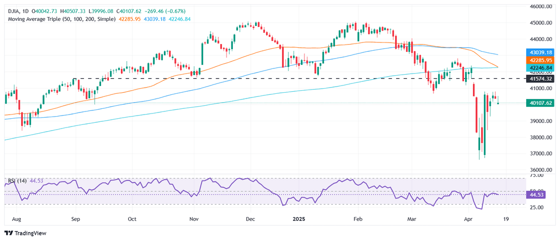Click the orange 42285.95 price axis tag
The width and height of the screenshot is (560, 241).
541,61
